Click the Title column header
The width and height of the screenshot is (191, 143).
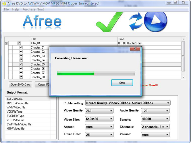coord(74,39)
